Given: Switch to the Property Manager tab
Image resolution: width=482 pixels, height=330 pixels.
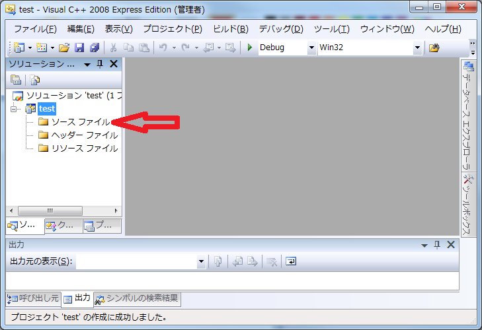Looking at the screenshot, I should click(102, 226).
